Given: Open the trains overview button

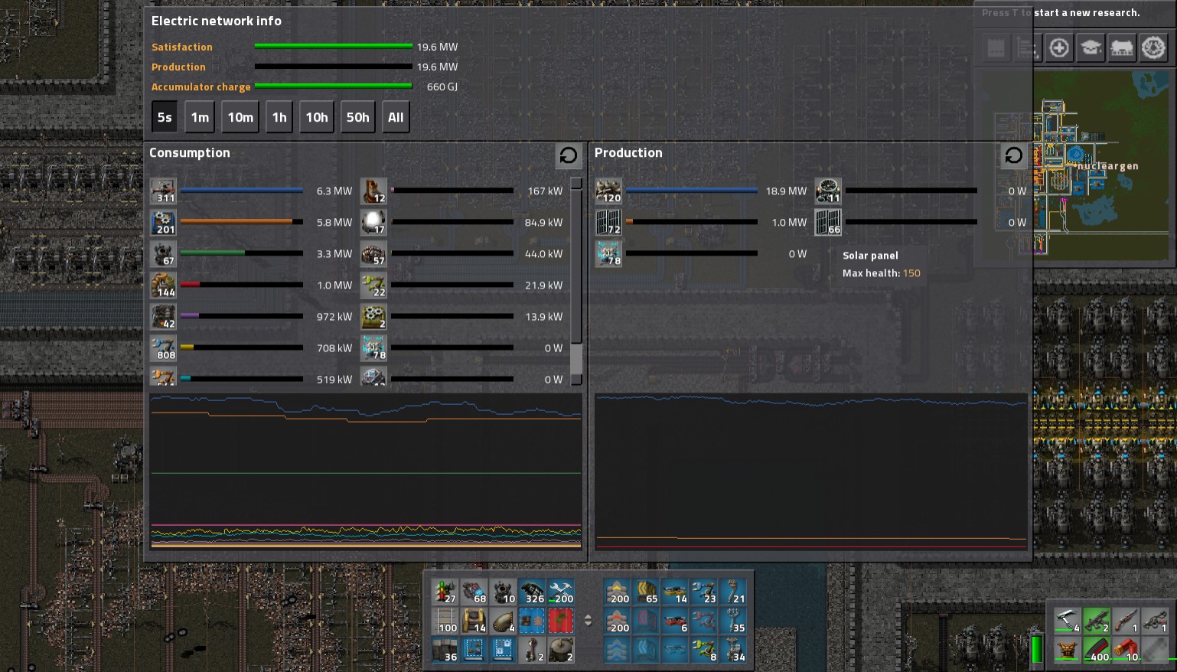Looking at the screenshot, I should click(1122, 48).
